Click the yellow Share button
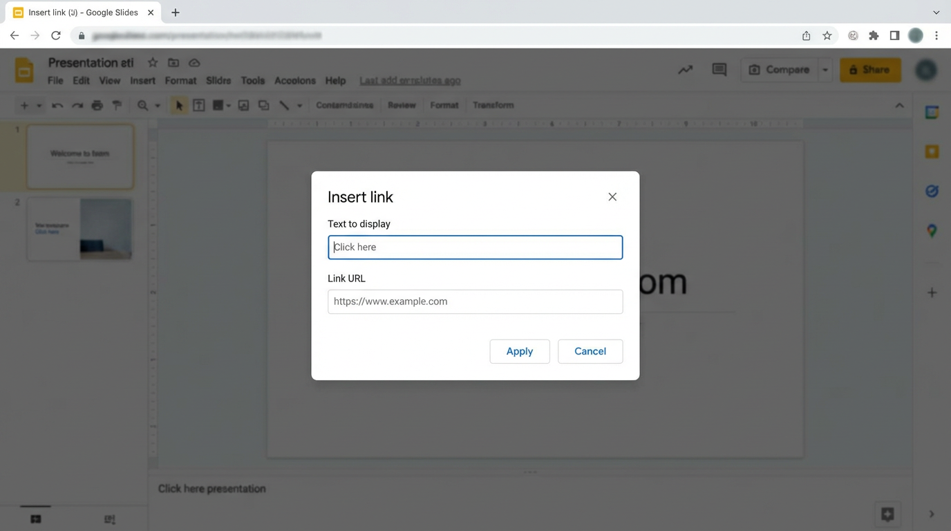 coord(870,69)
